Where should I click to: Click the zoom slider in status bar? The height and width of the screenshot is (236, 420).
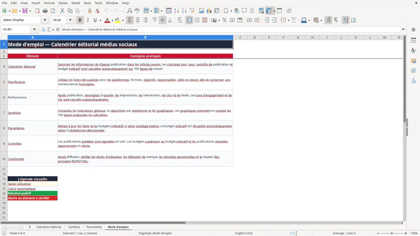click(x=392, y=233)
